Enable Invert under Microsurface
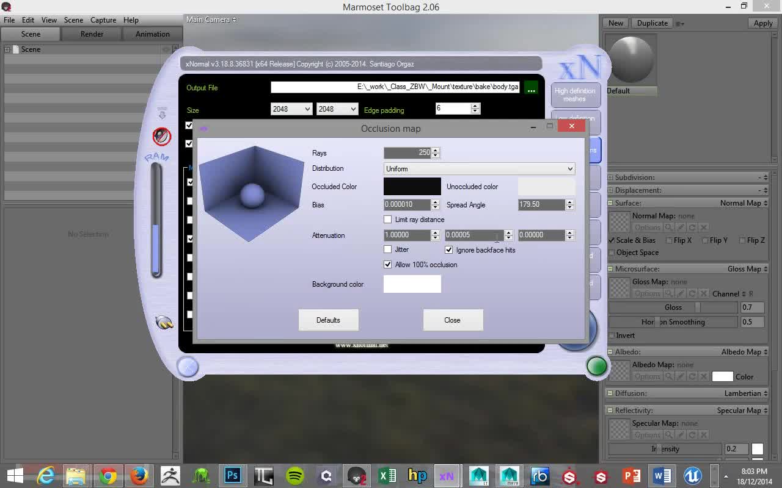The image size is (782, 488). click(612, 335)
